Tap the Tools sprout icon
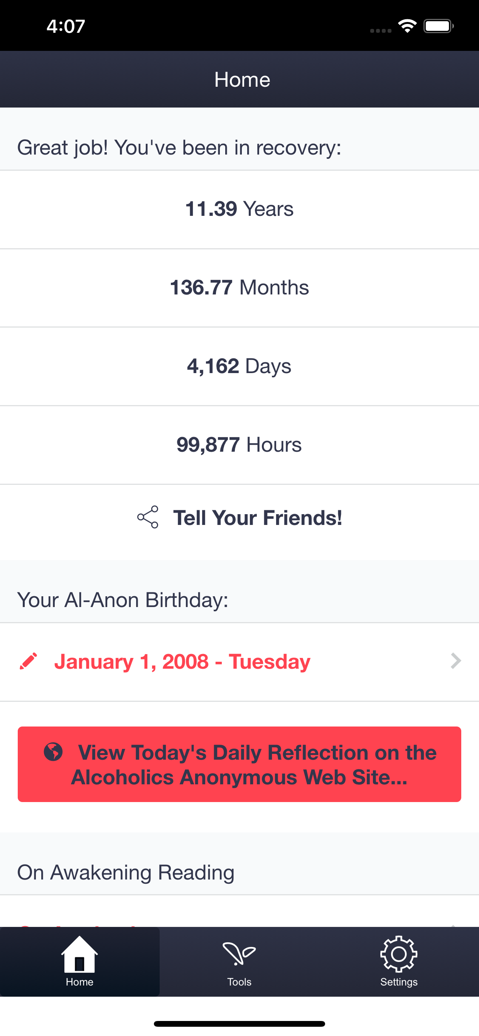 [x=239, y=954]
